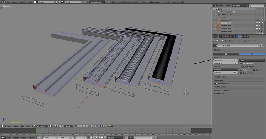Expand the Texture Space panel
The height and width of the screenshot is (139, 266).
coord(220,77)
